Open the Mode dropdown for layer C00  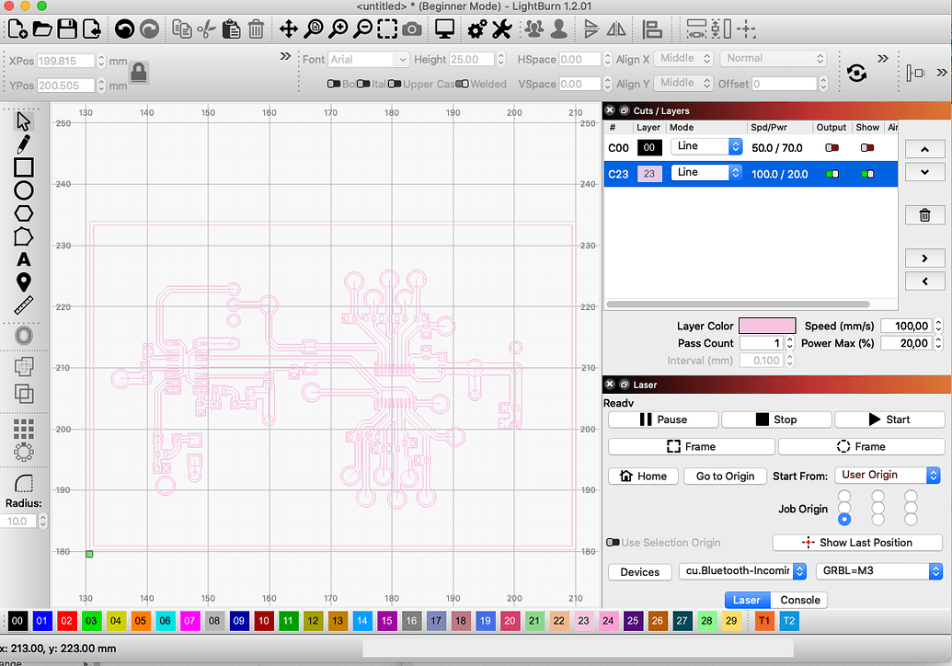705,147
